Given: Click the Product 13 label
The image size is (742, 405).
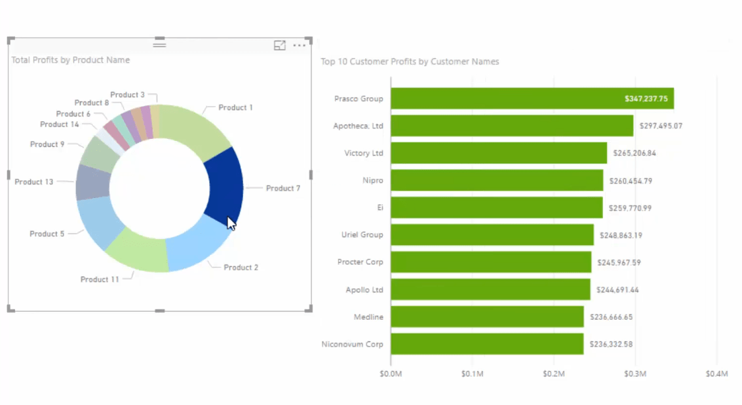Looking at the screenshot, I should (x=33, y=182).
